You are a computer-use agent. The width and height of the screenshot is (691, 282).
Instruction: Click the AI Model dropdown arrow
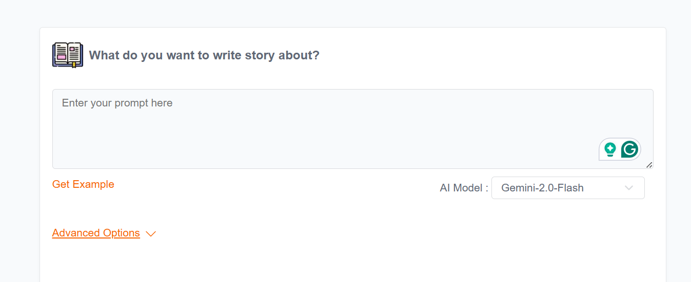(629, 188)
